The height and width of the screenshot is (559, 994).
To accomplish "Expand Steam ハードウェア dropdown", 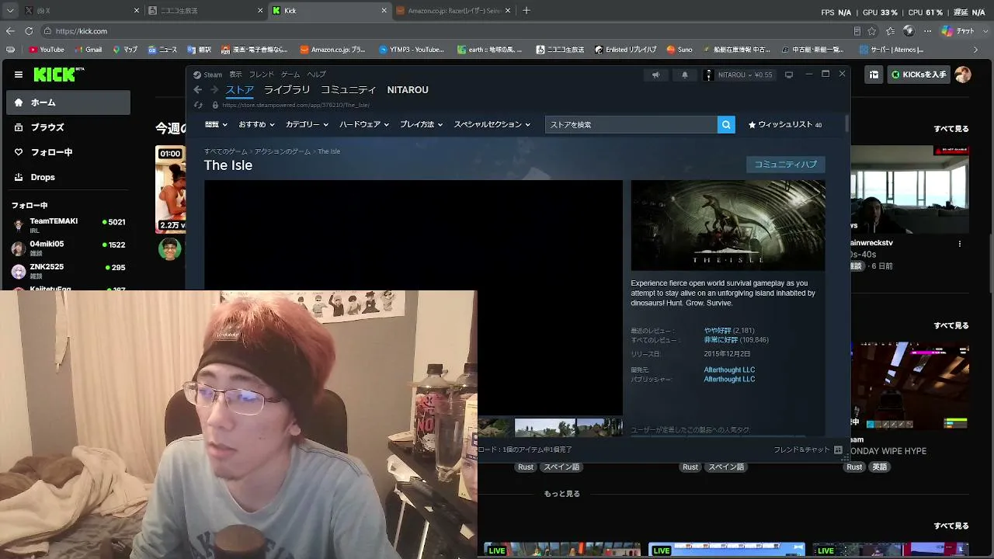I will pyautogui.click(x=363, y=124).
